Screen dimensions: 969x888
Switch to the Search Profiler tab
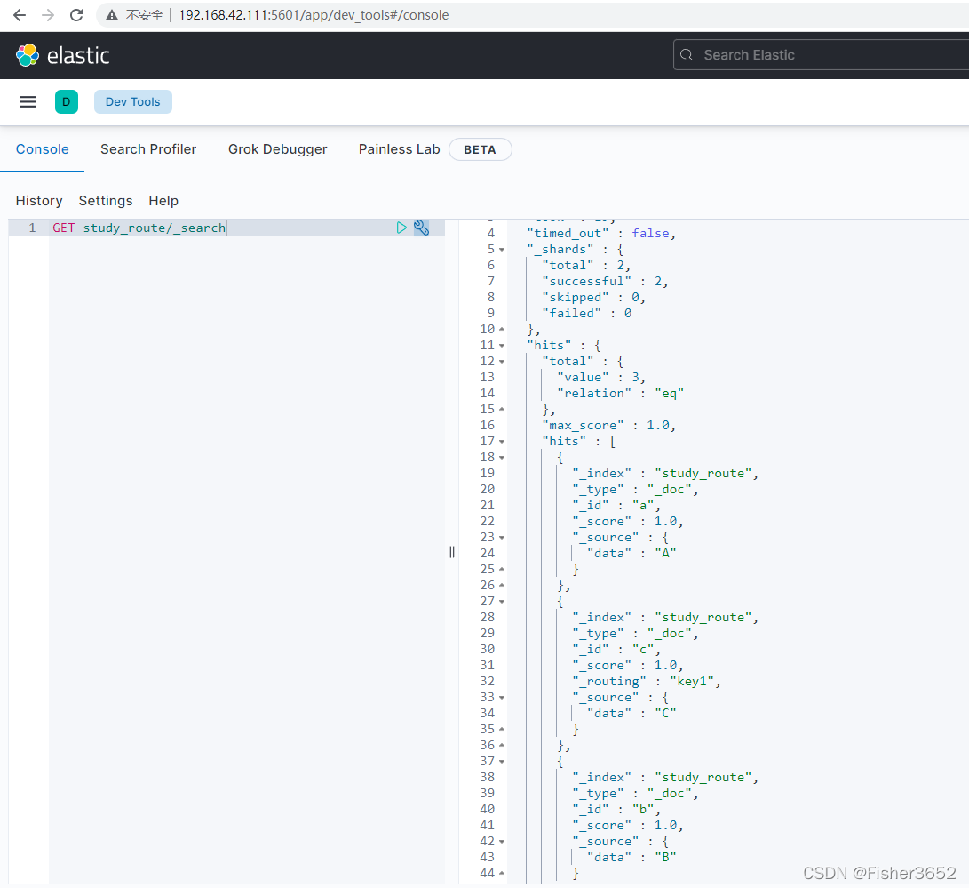148,149
